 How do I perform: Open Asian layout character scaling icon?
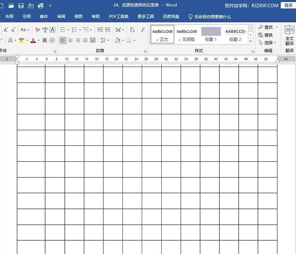(x=118, y=30)
